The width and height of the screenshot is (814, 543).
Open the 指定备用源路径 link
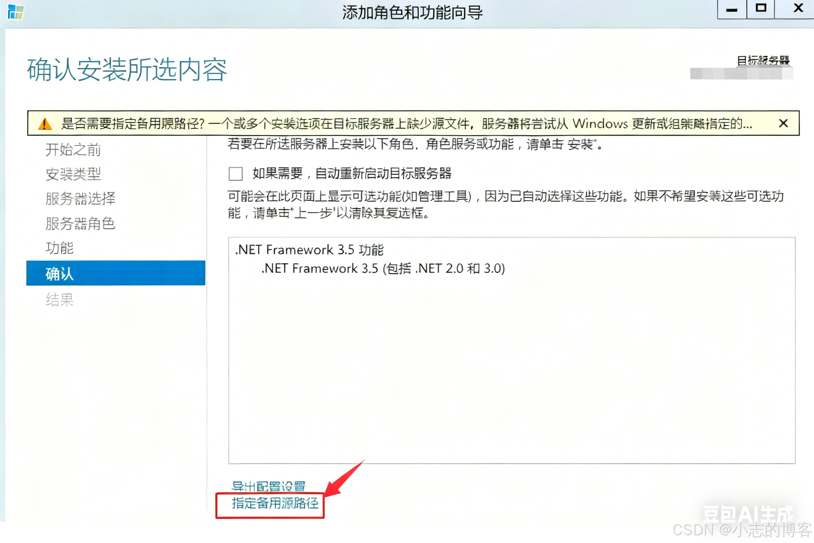pos(275,503)
